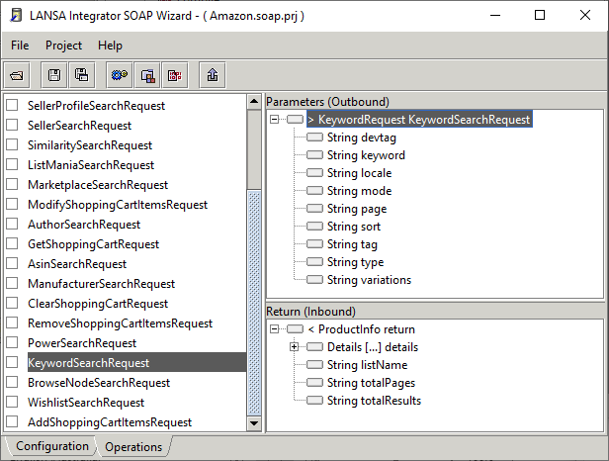The image size is (609, 461).
Task: Check the PowerSearchRequest checkbox
Action: 12,342
